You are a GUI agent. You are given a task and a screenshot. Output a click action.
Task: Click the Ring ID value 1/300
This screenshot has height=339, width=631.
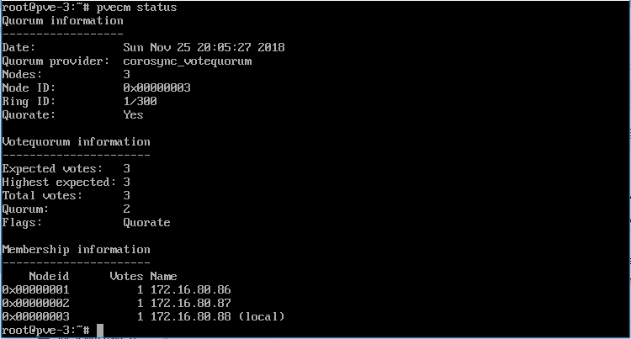pyautogui.click(x=140, y=101)
